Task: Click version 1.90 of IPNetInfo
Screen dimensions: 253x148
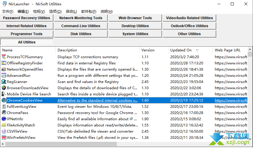Action: tap(145, 119)
